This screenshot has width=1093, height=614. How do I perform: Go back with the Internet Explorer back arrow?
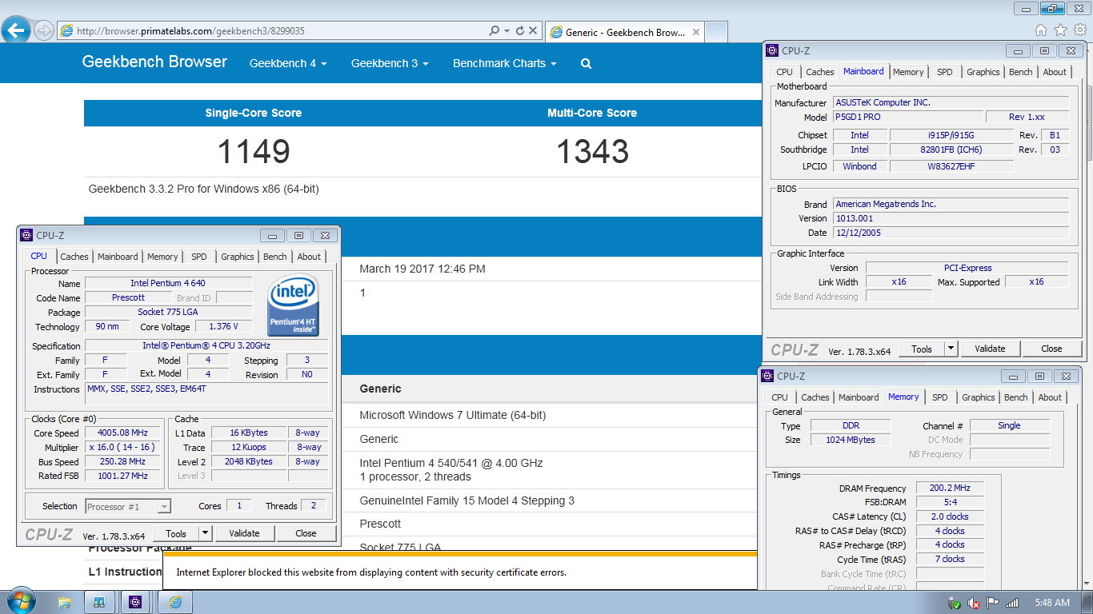(17, 31)
